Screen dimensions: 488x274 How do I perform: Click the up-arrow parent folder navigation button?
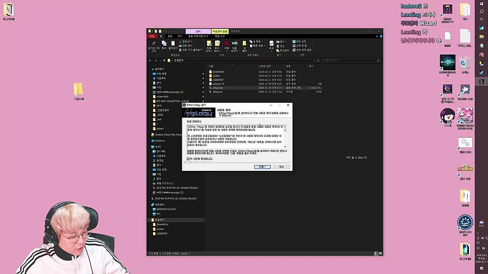(164, 61)
